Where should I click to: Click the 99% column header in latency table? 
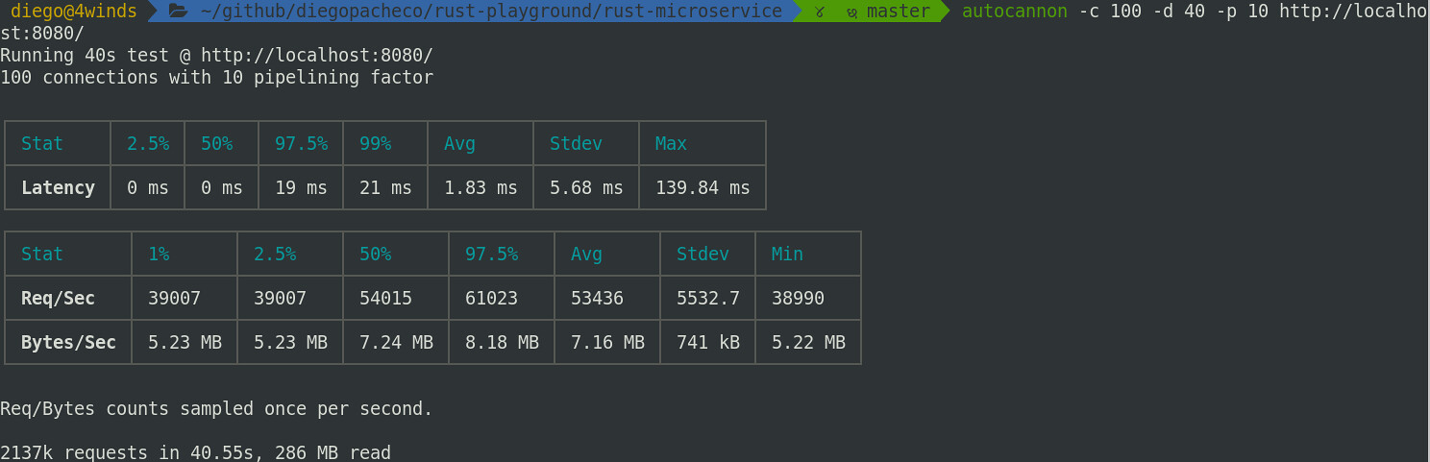click(375, 143)
